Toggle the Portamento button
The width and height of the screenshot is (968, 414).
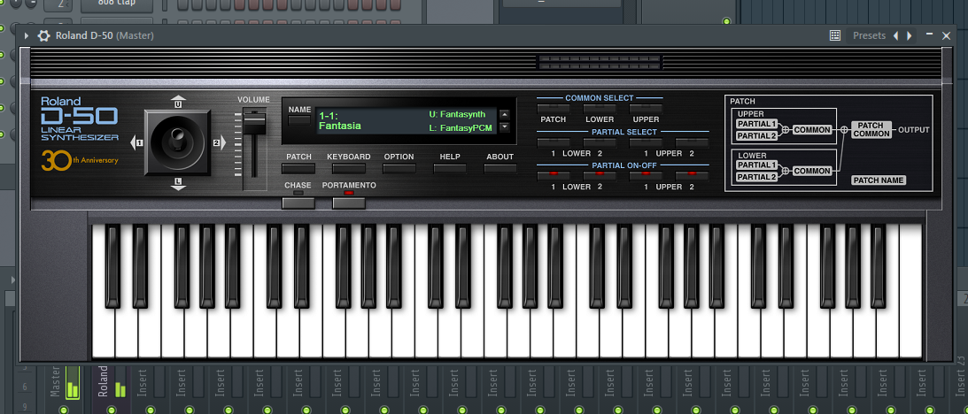click(x=349, y=203)
